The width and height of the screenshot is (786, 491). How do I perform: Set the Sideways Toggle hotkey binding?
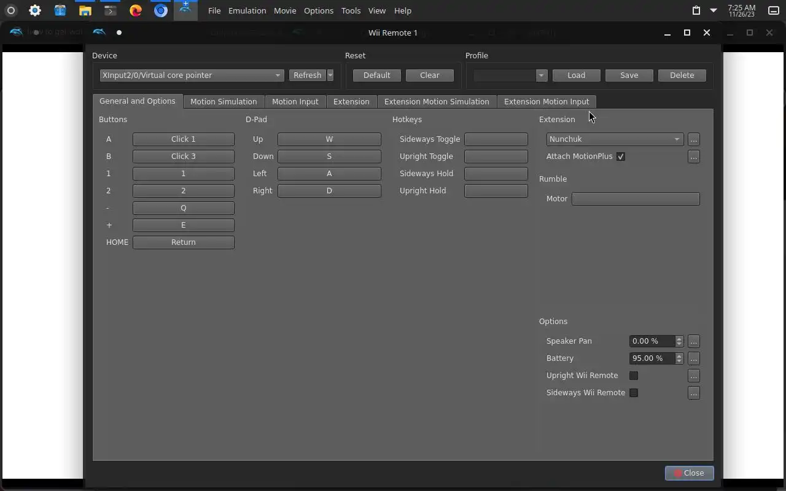496,139
